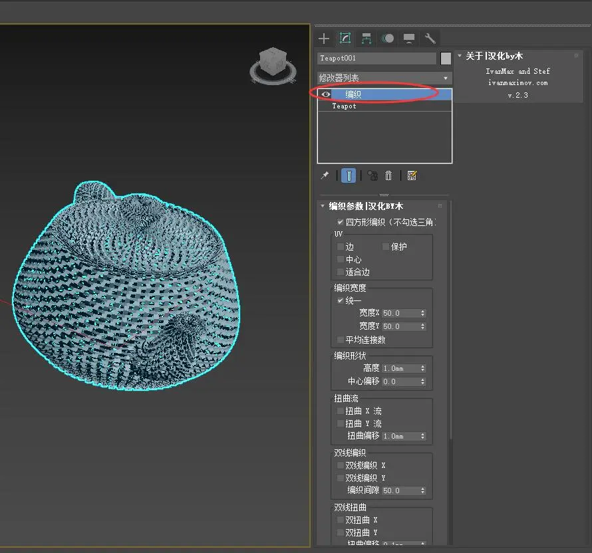Open Configure Modifier Sets icon
The height and width of the screenshot is (553, 592).
(x=412, y=175)
